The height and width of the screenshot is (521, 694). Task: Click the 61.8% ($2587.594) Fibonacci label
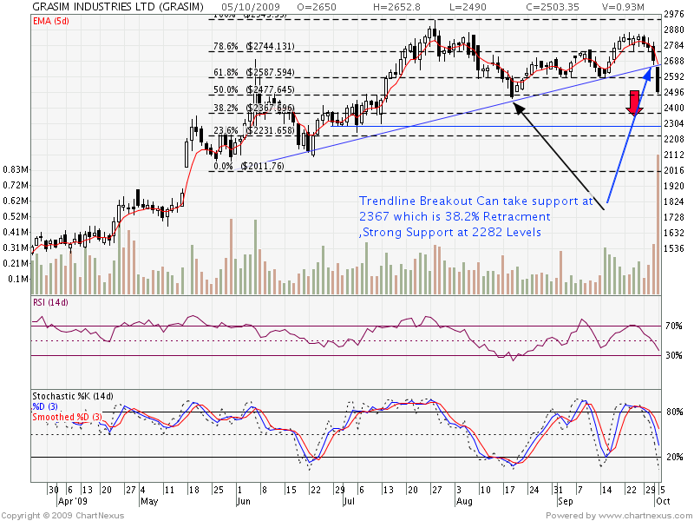tap(253, 72)
